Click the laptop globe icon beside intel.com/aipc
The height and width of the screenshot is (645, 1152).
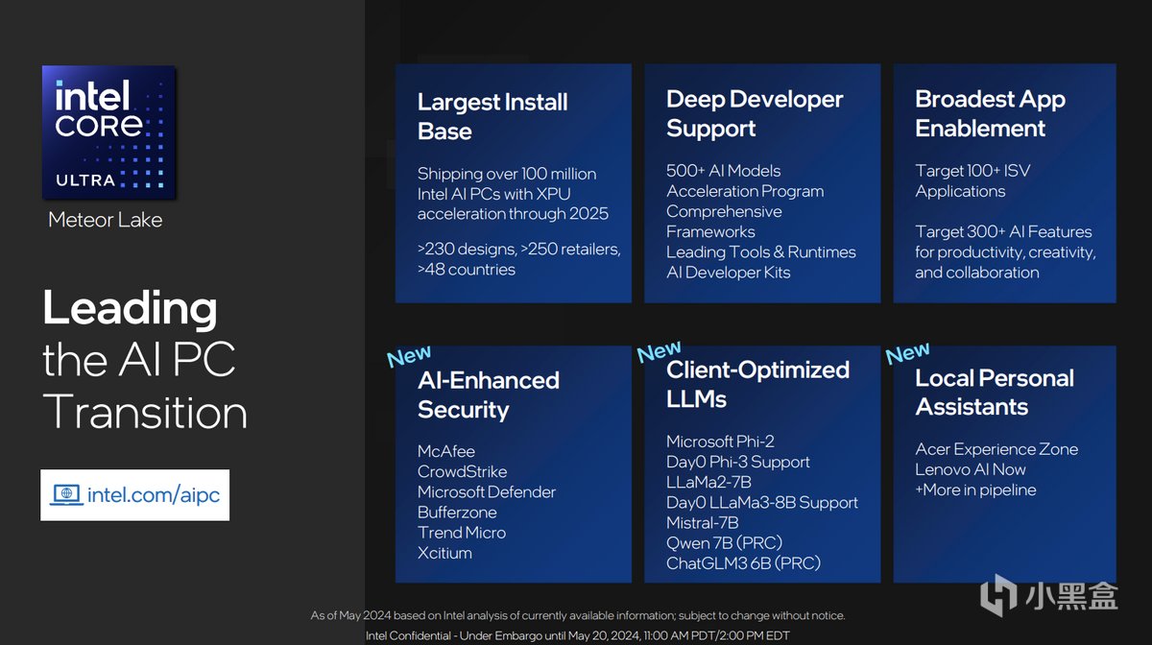pos(66,495)
